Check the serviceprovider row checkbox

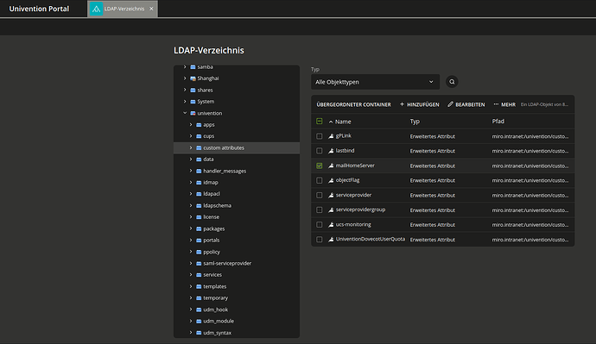pos(320,196)
